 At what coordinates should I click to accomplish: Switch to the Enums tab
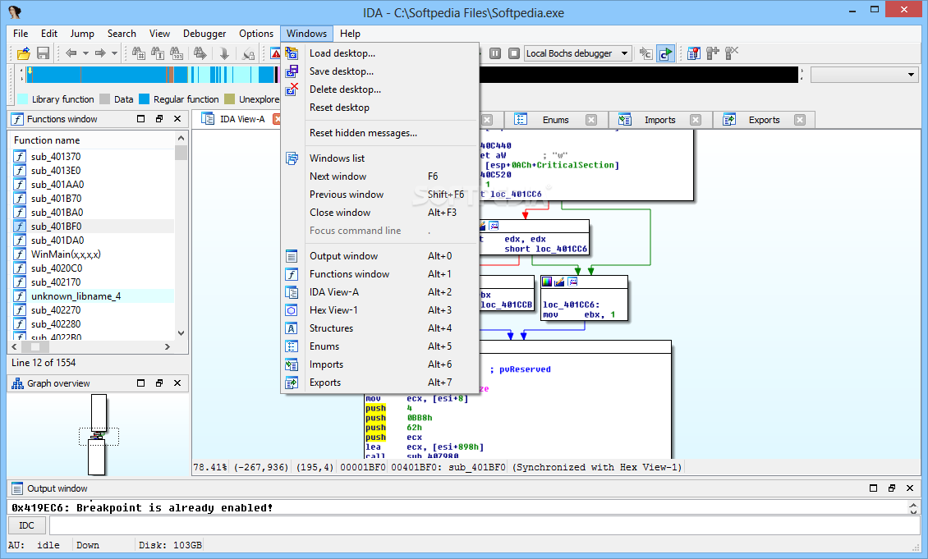[x=556, y=120]
